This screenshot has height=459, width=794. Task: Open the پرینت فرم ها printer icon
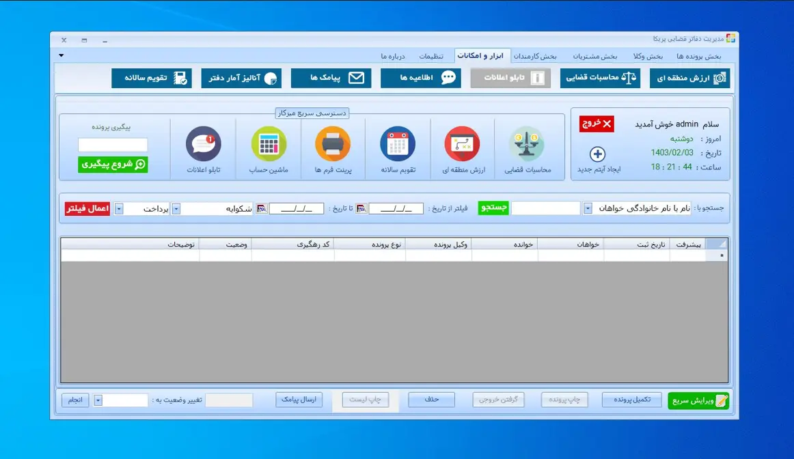click(x=333, y=143)
